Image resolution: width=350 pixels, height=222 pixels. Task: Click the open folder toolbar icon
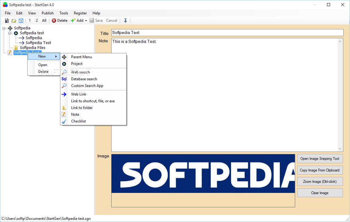tap(14, 21)
